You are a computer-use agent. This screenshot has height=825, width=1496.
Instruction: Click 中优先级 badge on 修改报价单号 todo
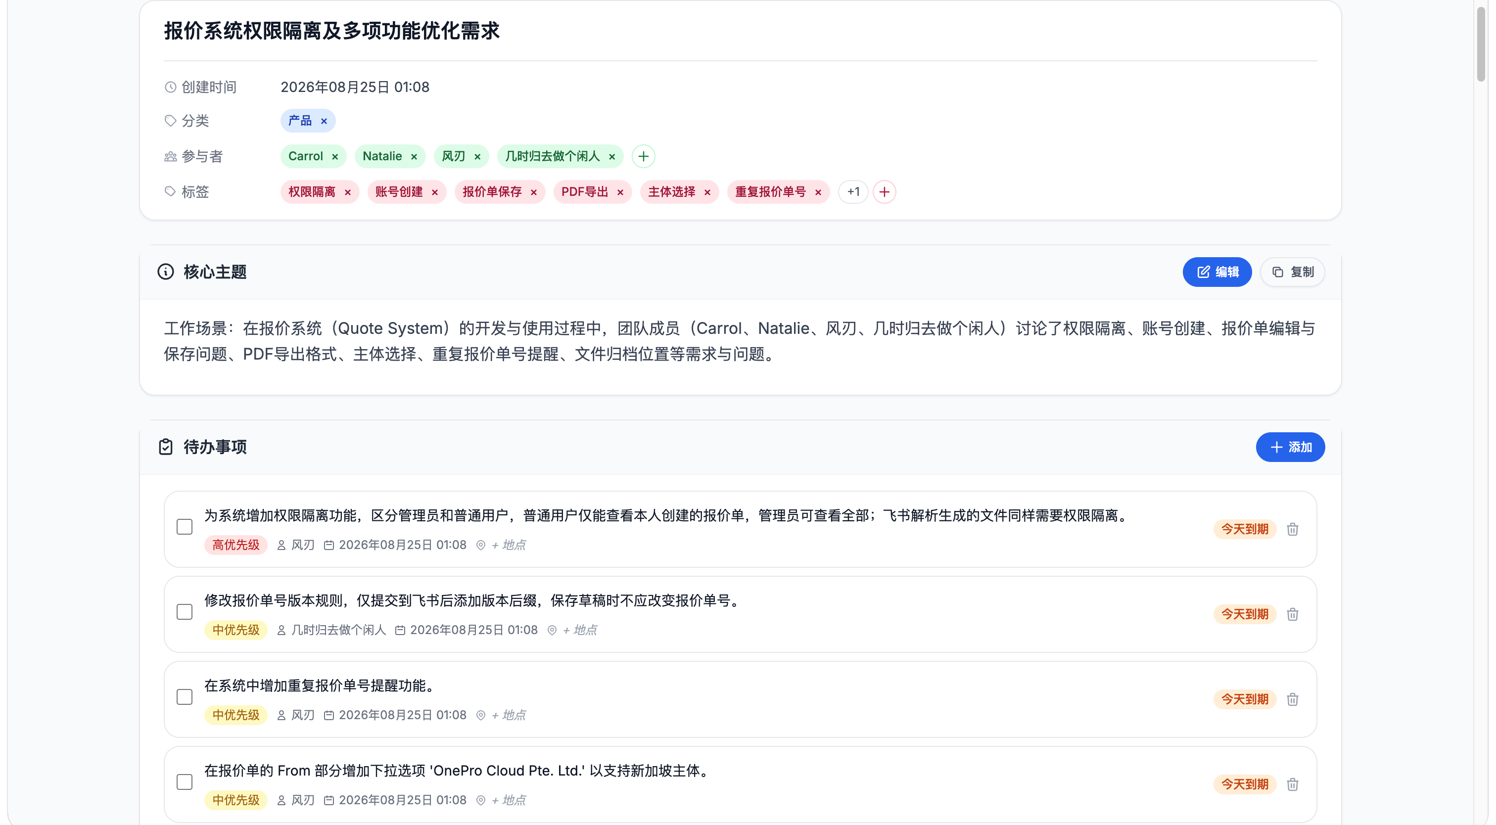(236, 630)
